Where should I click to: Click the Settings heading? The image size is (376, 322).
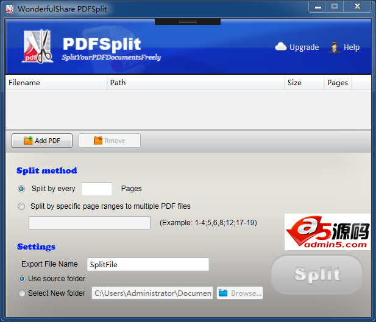tap(36, 247)
